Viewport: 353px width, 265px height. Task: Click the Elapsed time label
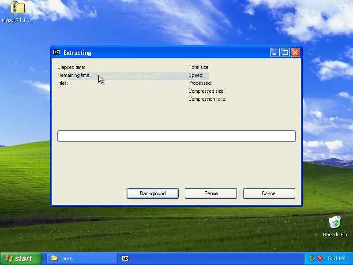[x=71, y=67]
